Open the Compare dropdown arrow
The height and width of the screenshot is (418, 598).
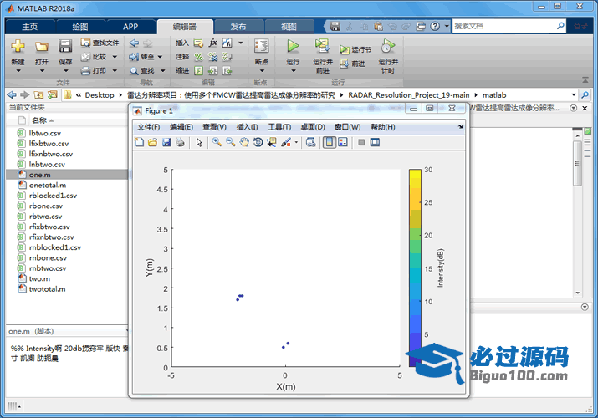click(115, 57)
